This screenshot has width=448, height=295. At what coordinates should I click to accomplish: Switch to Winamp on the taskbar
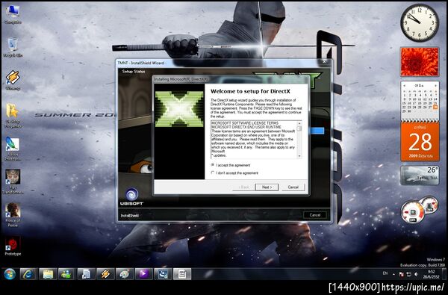pos(105,274)
